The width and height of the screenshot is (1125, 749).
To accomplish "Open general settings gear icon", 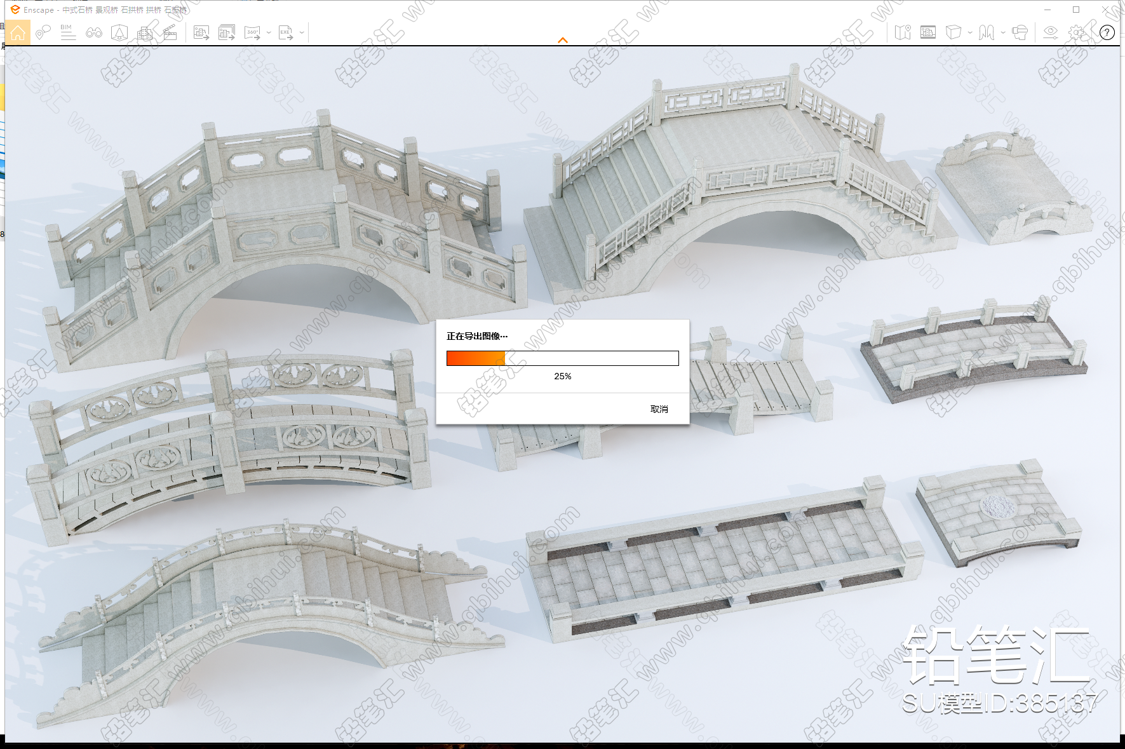I will (x=1077, y=32).
